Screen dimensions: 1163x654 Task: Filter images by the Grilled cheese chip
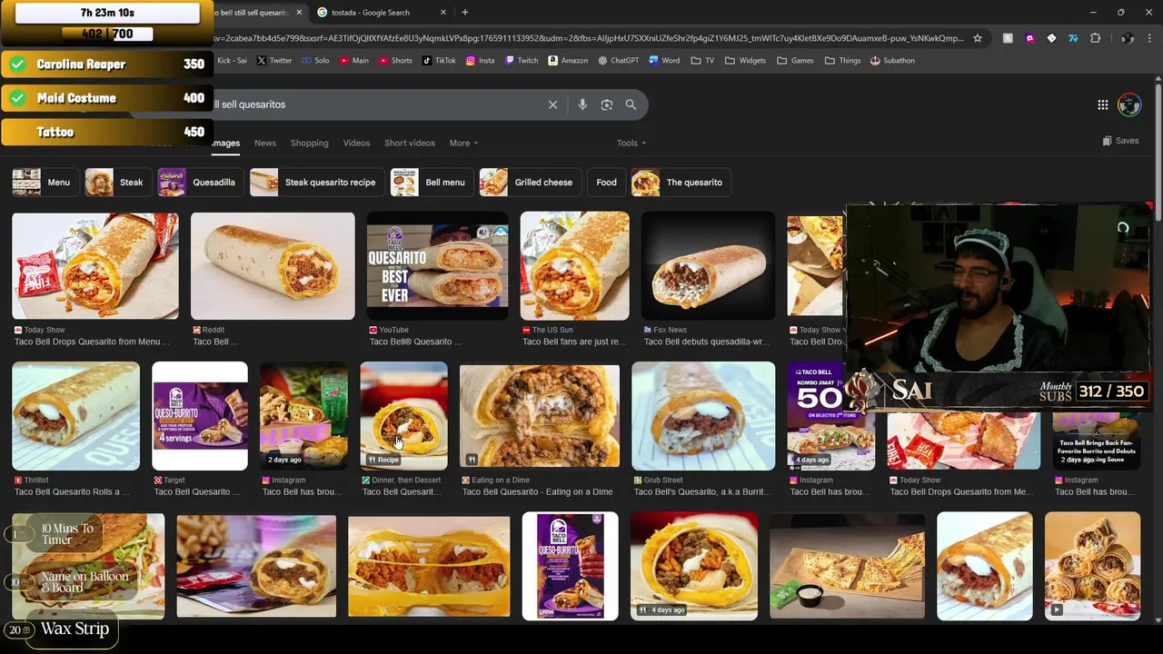pyautogui.click(x=530, y=183)
